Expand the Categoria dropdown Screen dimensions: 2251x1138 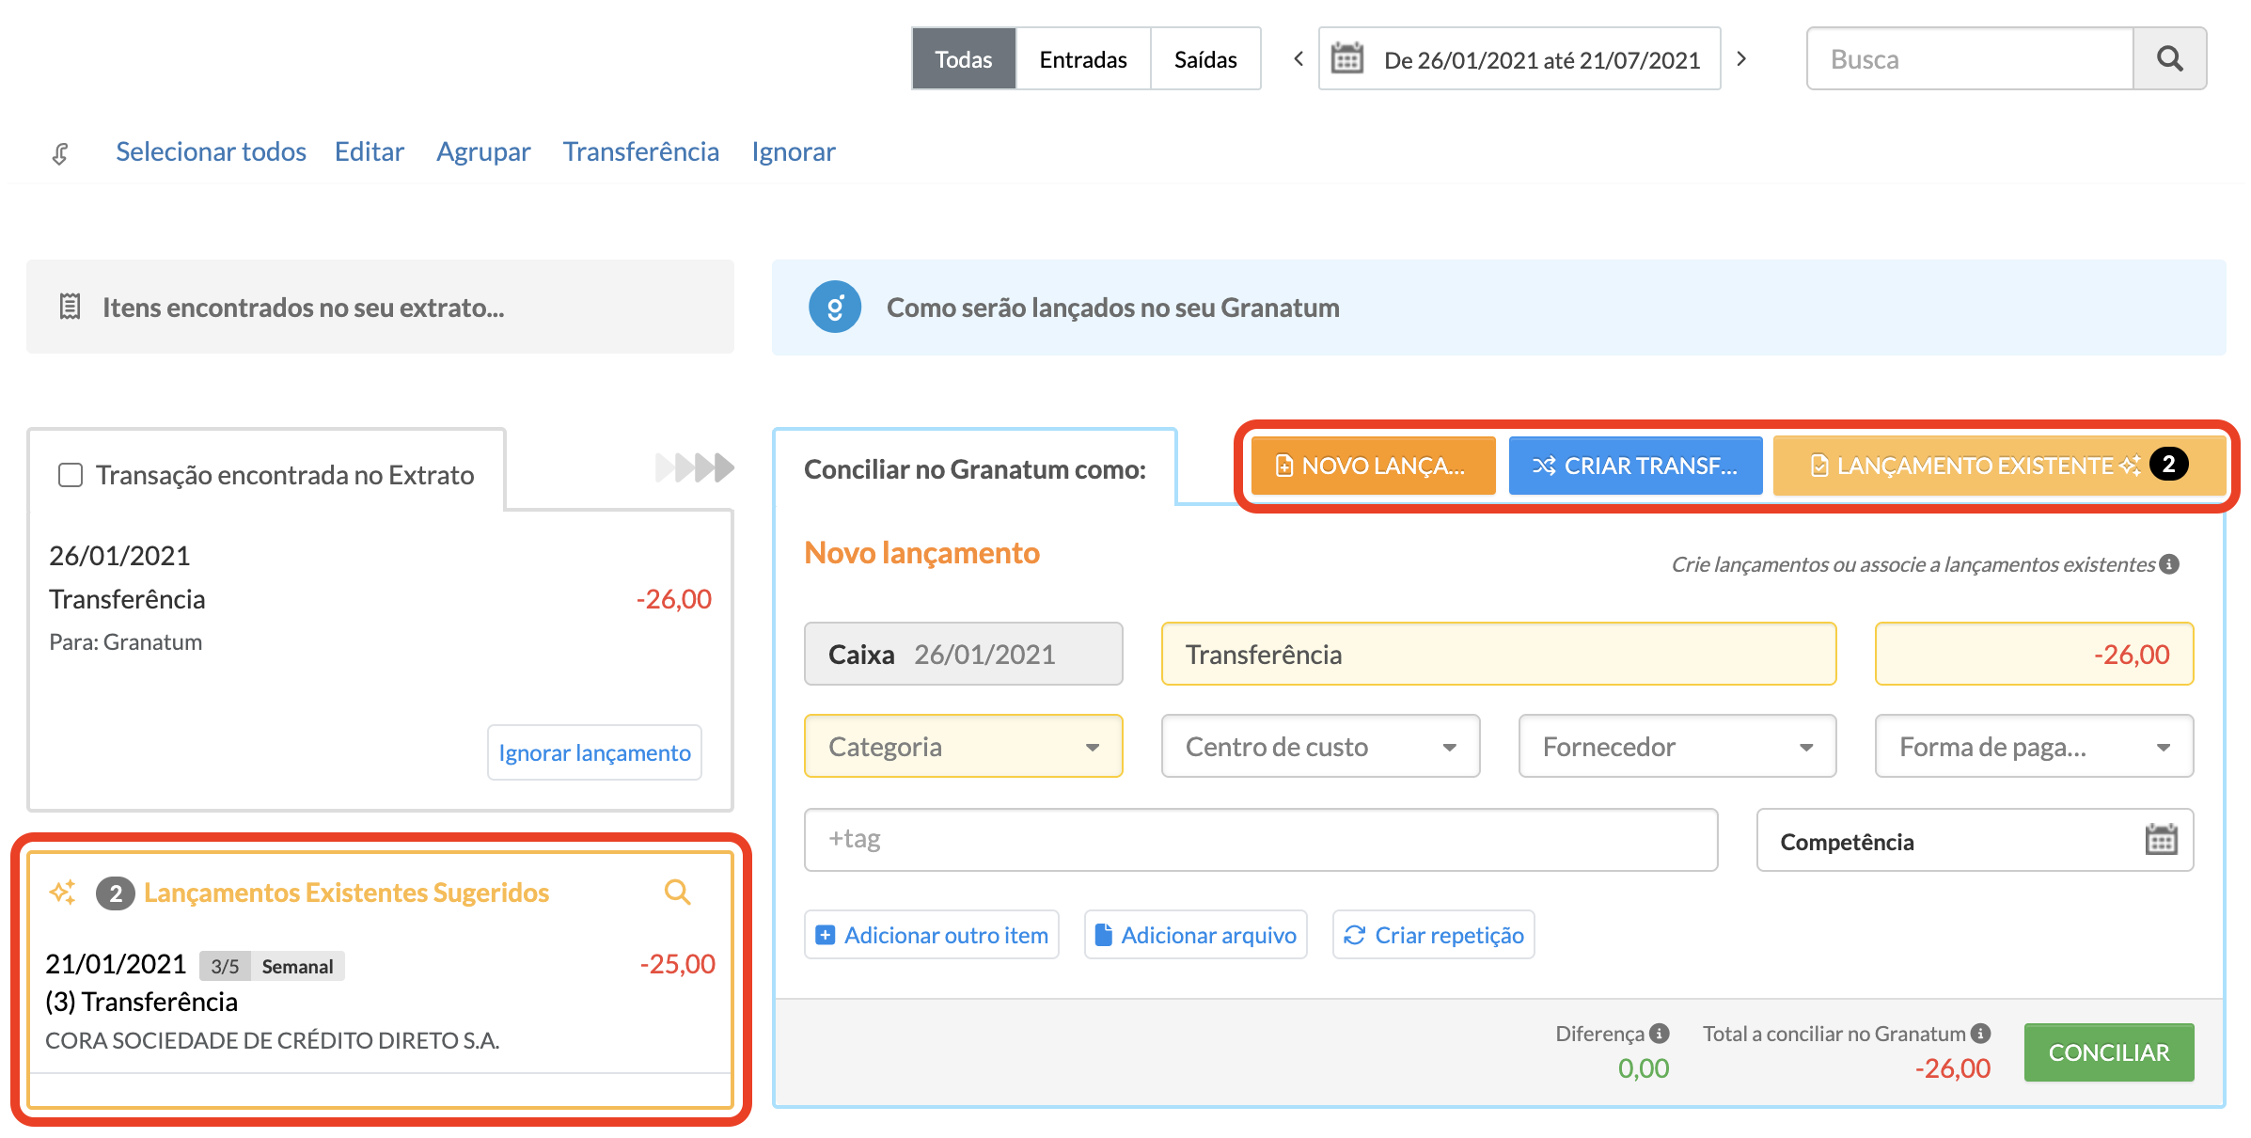coord(964,747)
